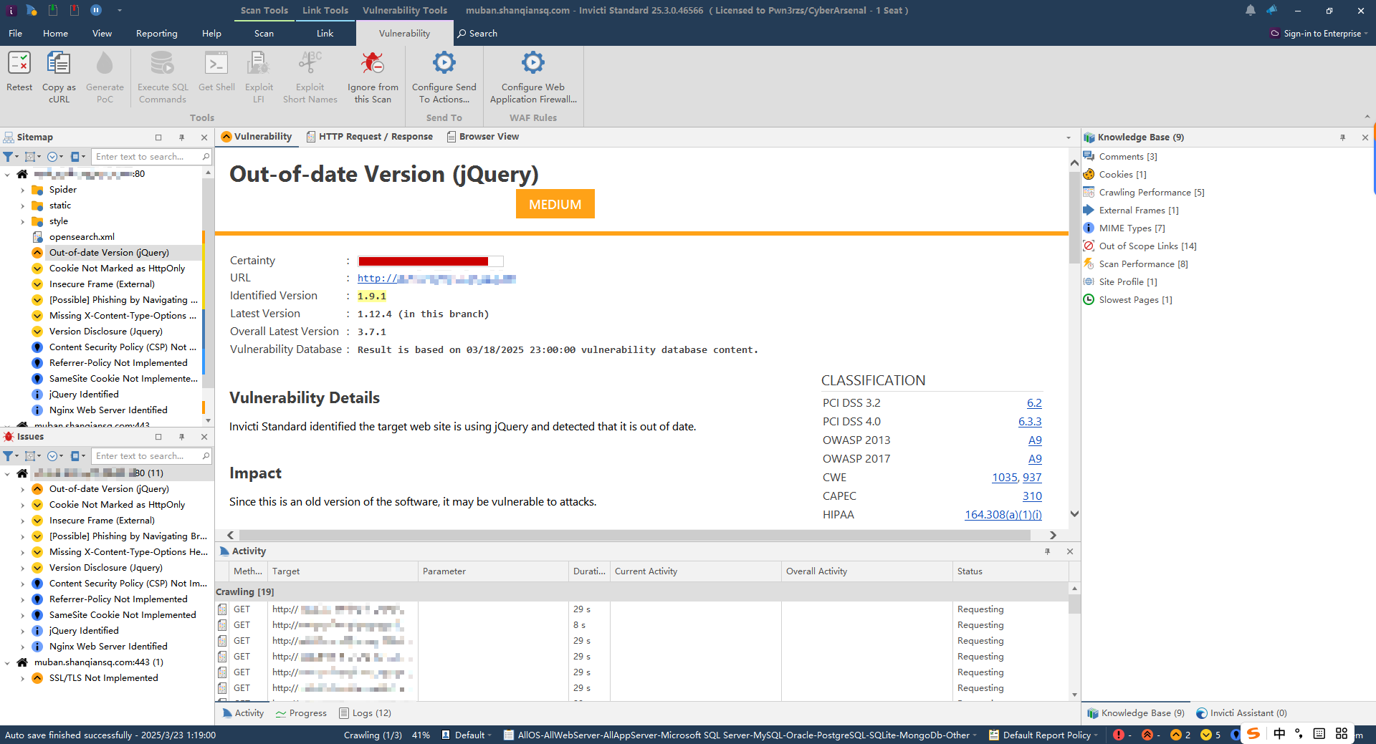Click Execute SQL Commands icon
This screenshot has height=744, width=1376.
tap(163, 63)
